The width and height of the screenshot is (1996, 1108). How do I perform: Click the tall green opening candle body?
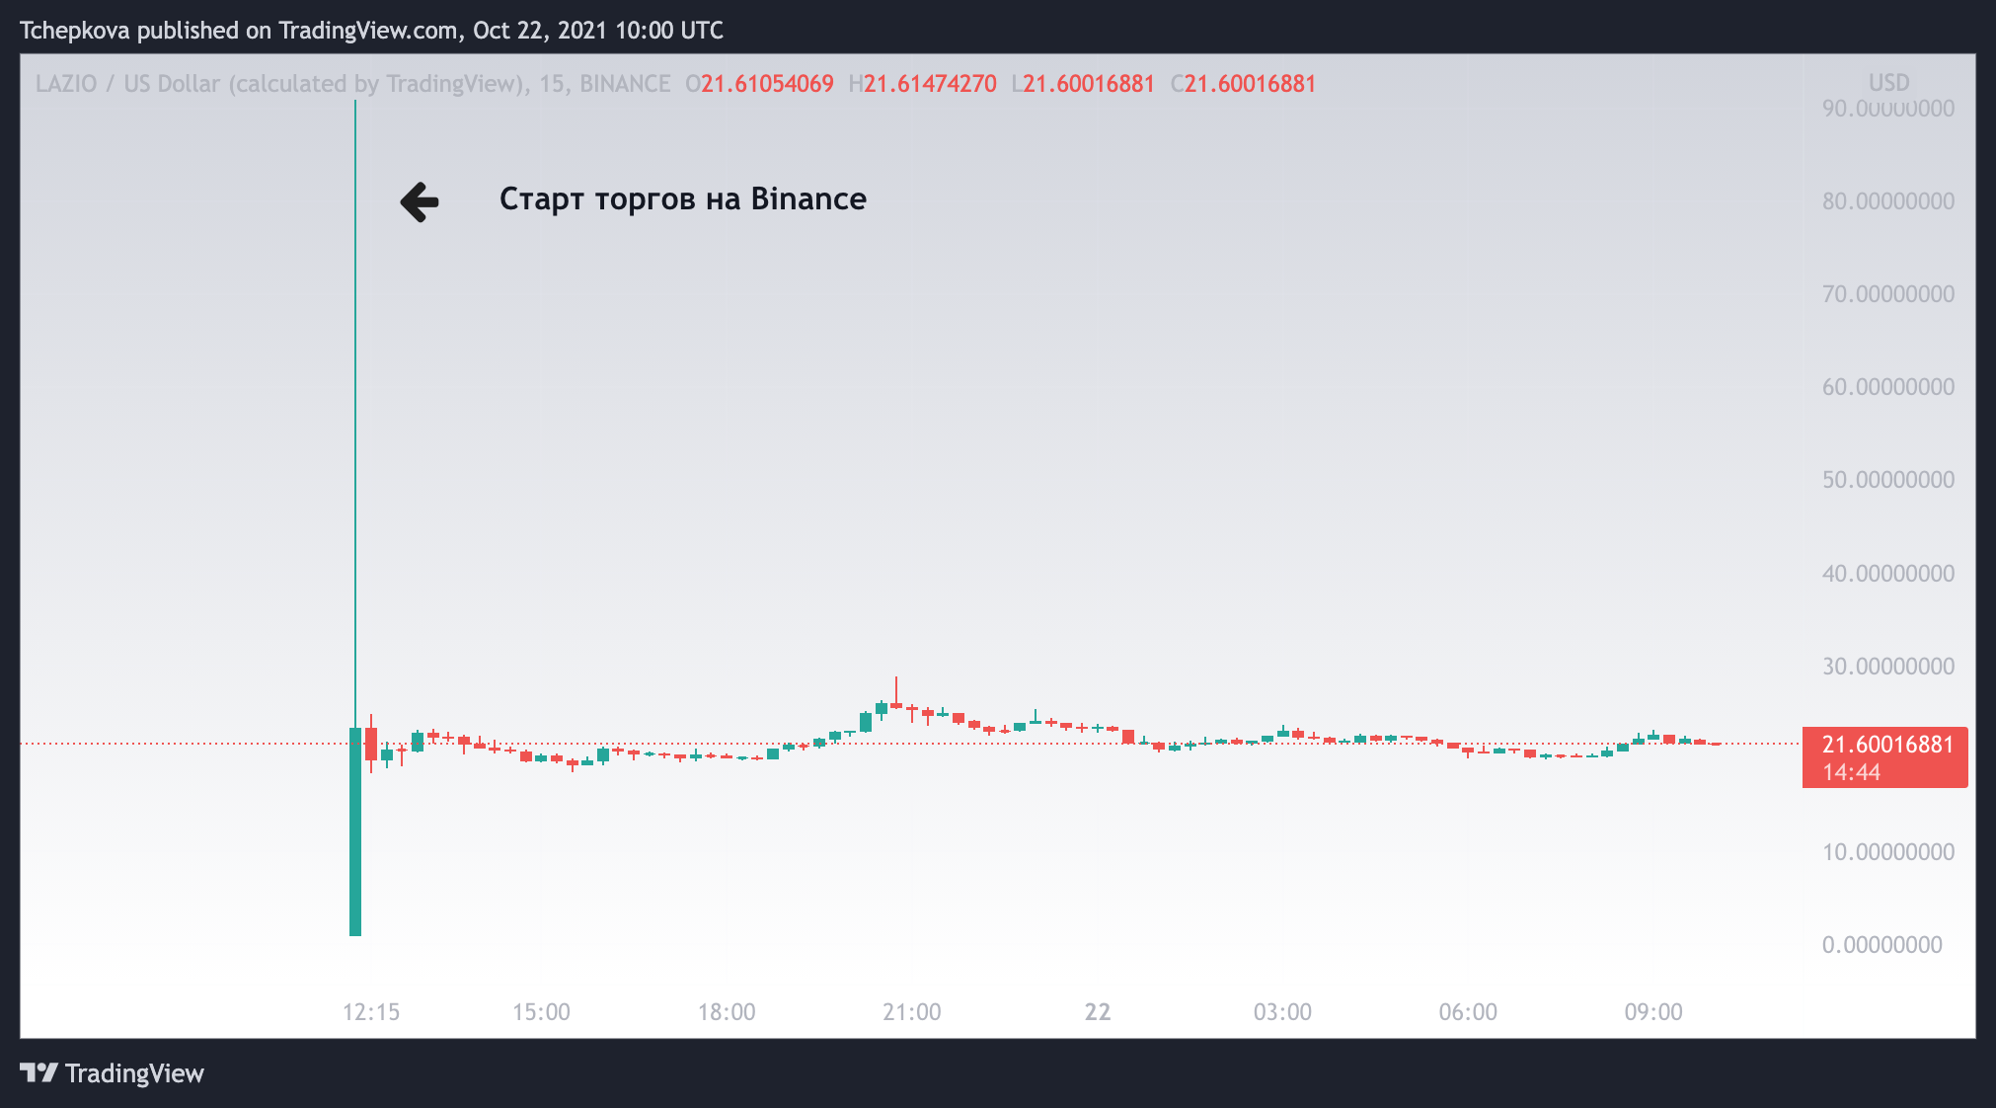tap(355, 831)
